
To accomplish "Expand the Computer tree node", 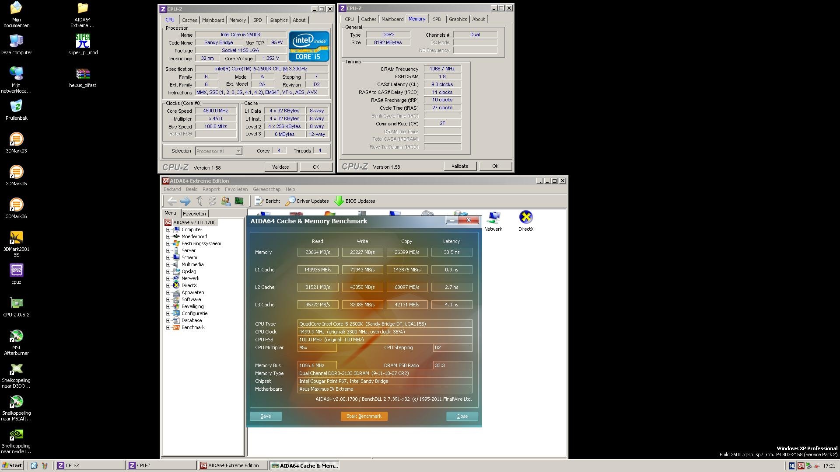I will coord(168,229).
